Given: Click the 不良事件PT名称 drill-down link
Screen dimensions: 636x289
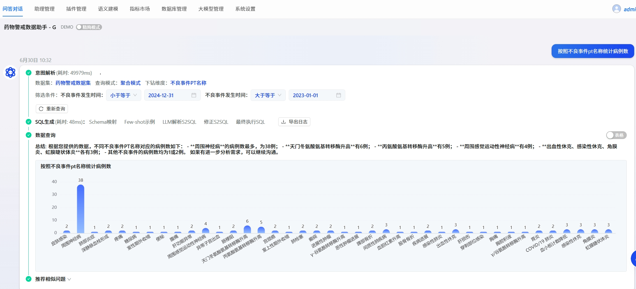Looking at the screenshot, I should pyautogui.click(x=188, y=83).
